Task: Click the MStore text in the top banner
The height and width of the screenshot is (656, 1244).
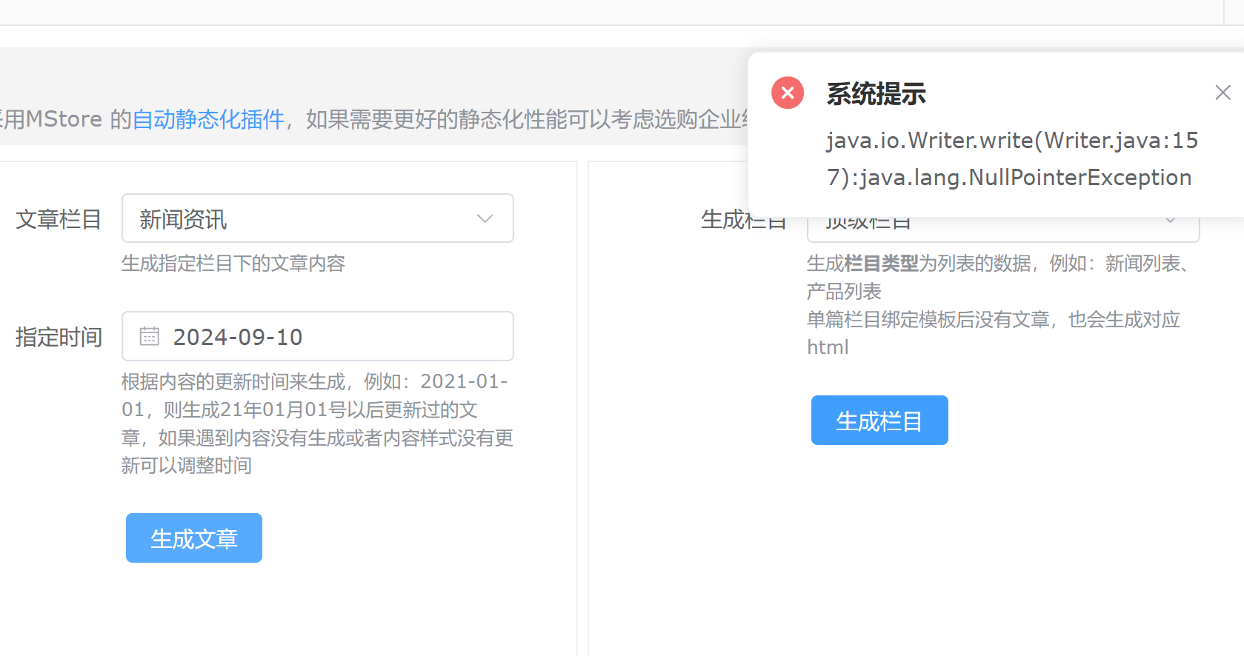Action: click(64, 119)
